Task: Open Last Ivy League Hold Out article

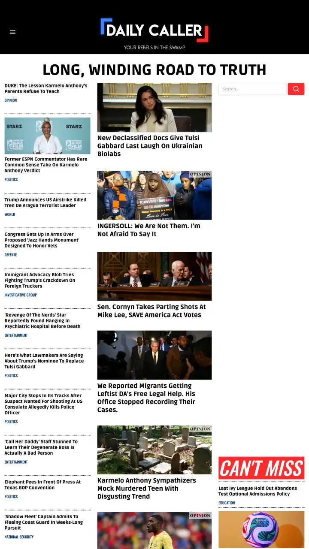Action: (x=258, y=491)
